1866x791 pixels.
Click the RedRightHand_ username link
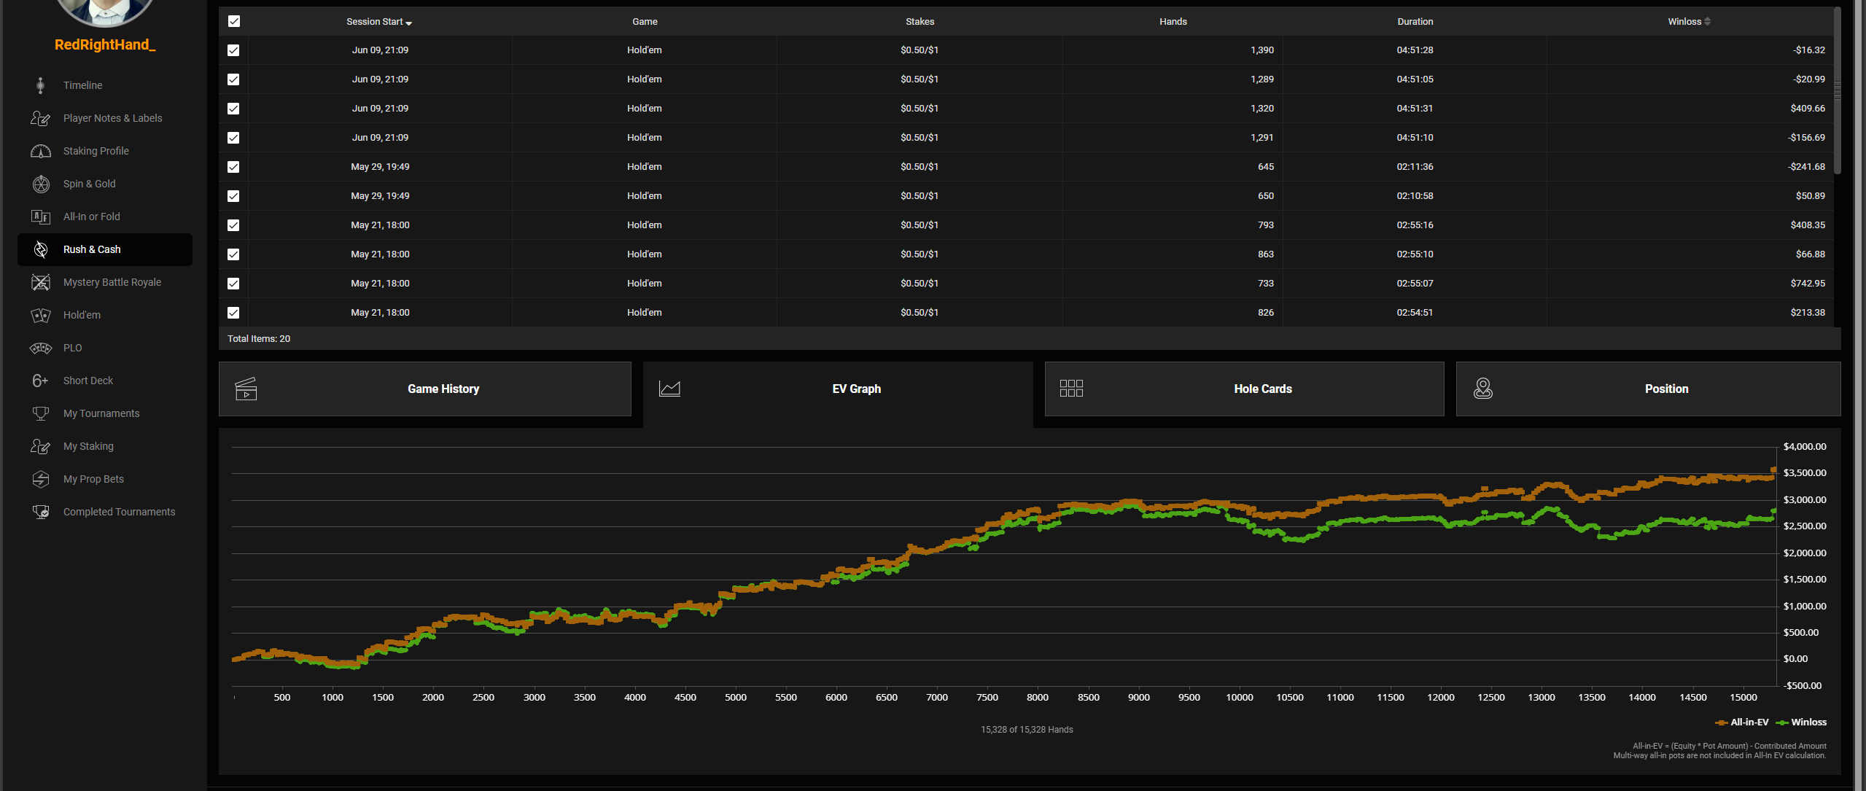pos(105,44)
